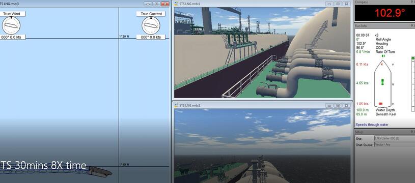Click the 'Chart Source:' label in Setup
This screenshot has width=415, height=183.
[365, 145]
